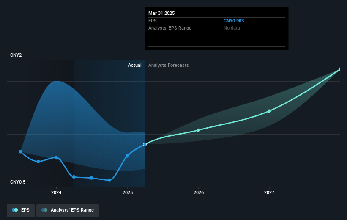Select the 2026 forecast EPS data point
The width and height of the screenshot is (347, 220).
(x=198, y=130)
